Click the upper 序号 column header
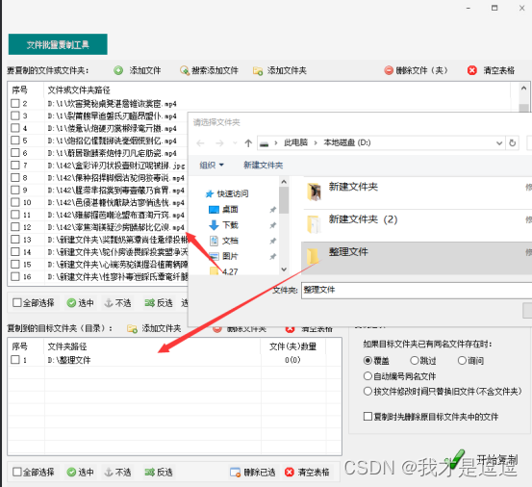This screenshot has height=487, width=532. click(x=19, y=90)
